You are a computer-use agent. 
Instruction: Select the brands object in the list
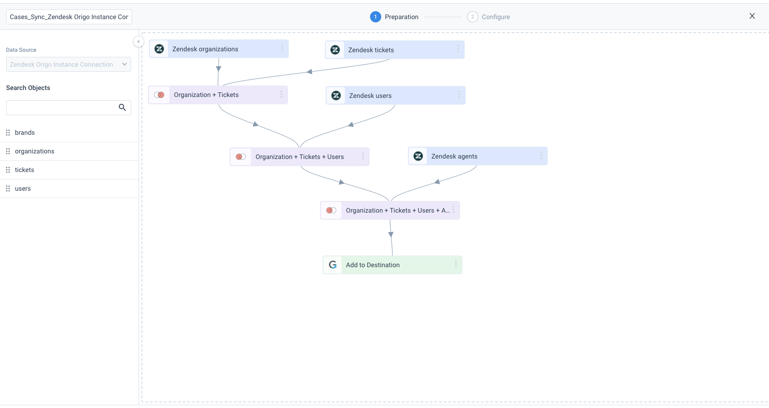25,132
